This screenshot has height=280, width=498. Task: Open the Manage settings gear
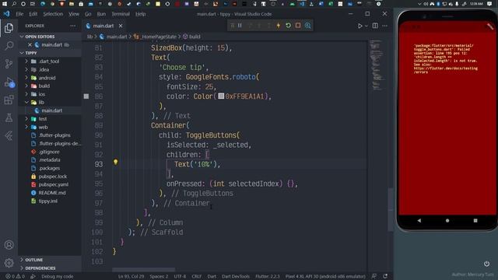point(9,263)
